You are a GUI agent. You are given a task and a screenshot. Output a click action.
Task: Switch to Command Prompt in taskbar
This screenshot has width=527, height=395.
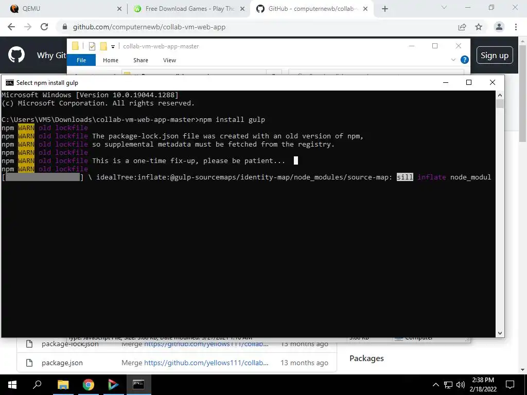click(x=138, y=385)
